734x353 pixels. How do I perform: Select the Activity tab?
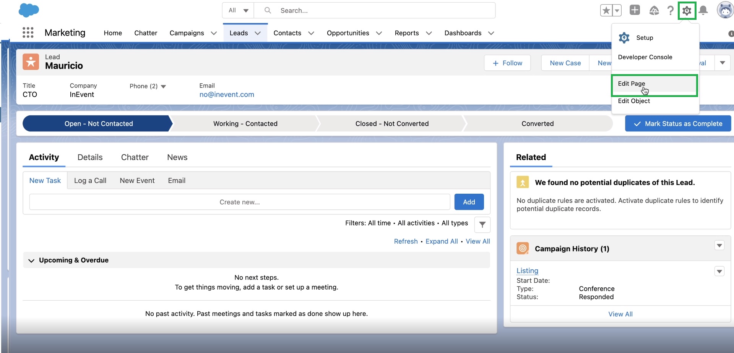44,157
